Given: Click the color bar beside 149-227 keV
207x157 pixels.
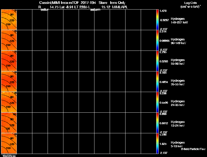Looking at the screenshot, I should 157,20.
